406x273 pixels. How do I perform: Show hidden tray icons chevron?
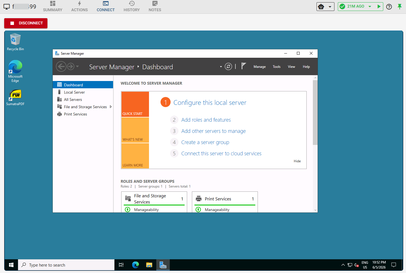343,265
